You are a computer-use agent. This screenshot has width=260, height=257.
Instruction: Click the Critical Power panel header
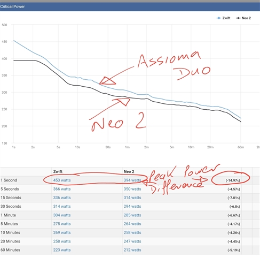click(x=130, y=7)
